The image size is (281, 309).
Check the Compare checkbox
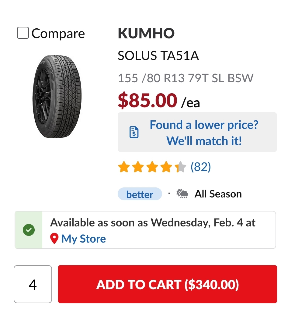click(23, 33)
